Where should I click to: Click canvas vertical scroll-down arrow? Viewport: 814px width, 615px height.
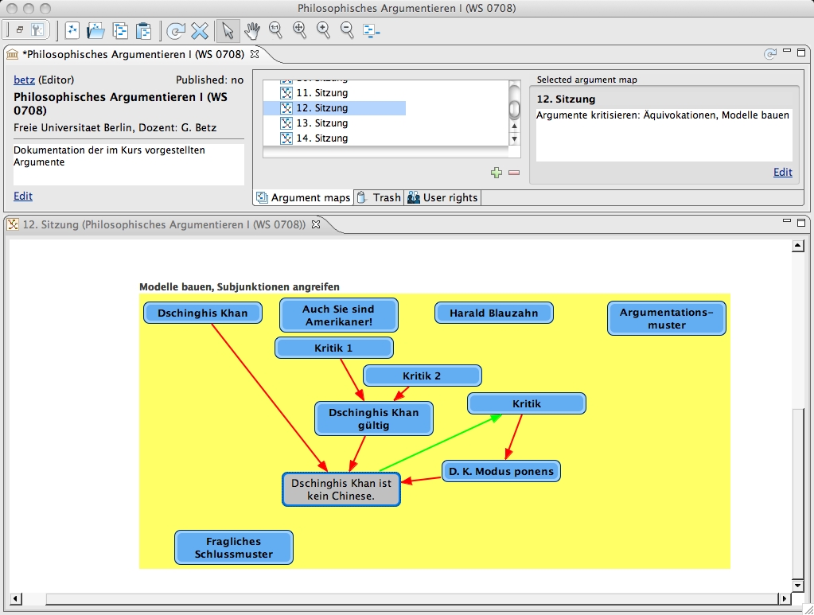[x=798, y=586]
